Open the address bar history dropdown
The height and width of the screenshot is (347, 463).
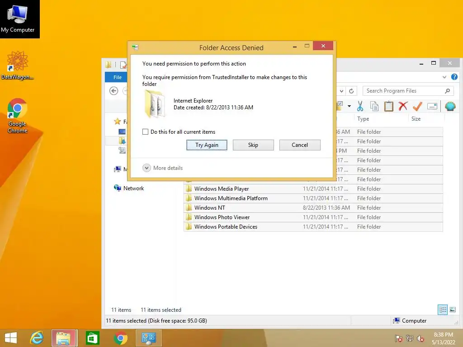pyautogui.click(x=341, y=91)
